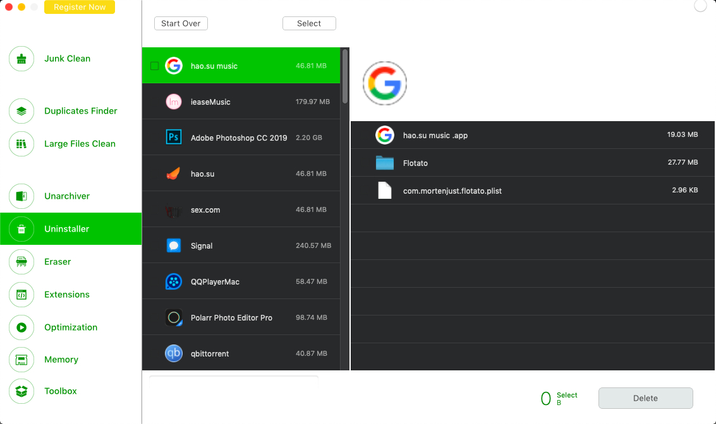Select the sex.com app name

pyautogui.click(x=205, y=210)
